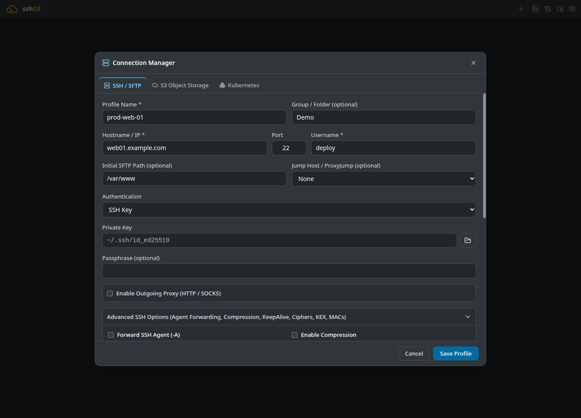Click the Username field containing deploy
The height and width of the screenshot is (418, 581).
click(394, 148)
